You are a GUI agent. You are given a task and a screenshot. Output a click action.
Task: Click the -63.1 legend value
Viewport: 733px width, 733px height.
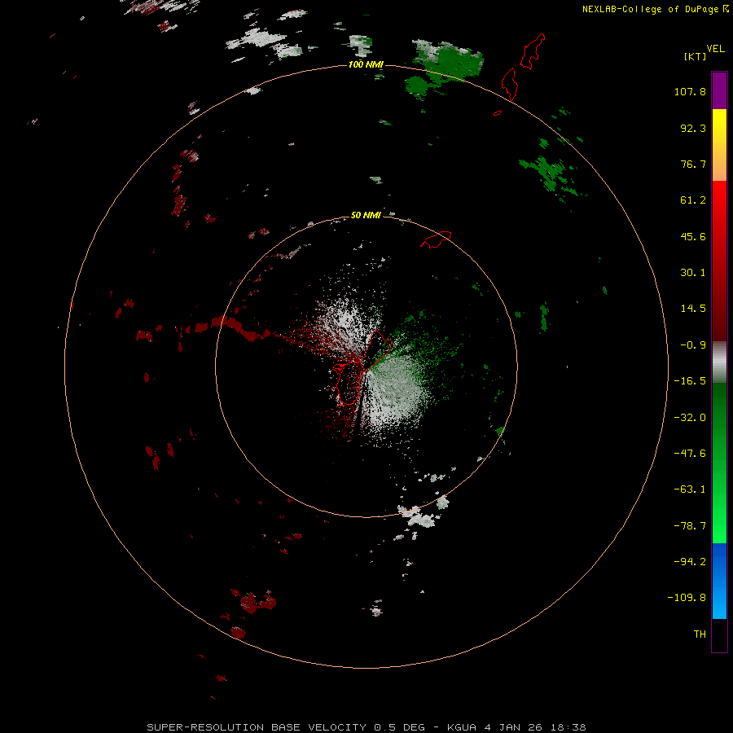click(690, 489)
